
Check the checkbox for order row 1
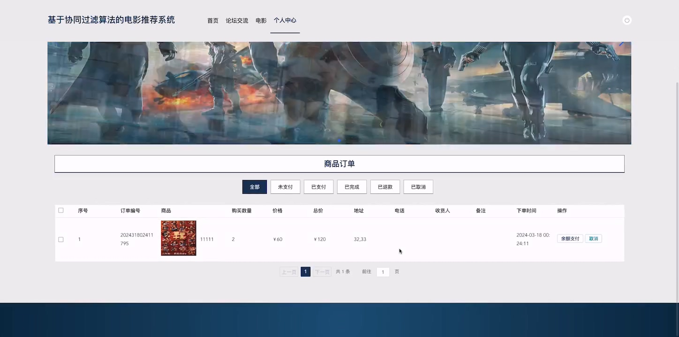(x=61, y=239)
